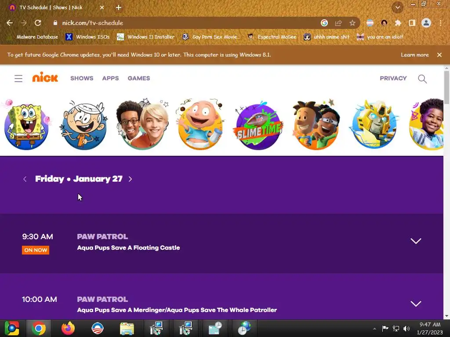
Task: Open File Explorer from the taskbar
Action: pos(127,328)
